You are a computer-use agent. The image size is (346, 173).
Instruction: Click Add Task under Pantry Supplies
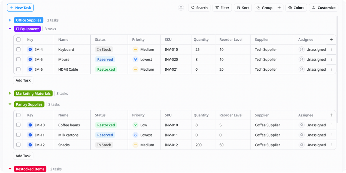(x=23, y=156)
